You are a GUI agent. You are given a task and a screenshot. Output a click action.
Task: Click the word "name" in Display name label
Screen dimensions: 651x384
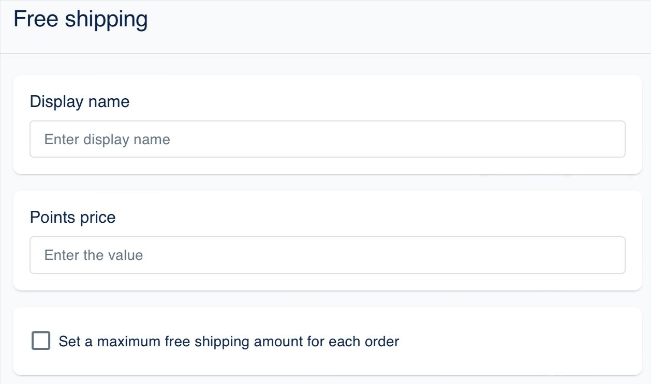[x=109, y=101]
